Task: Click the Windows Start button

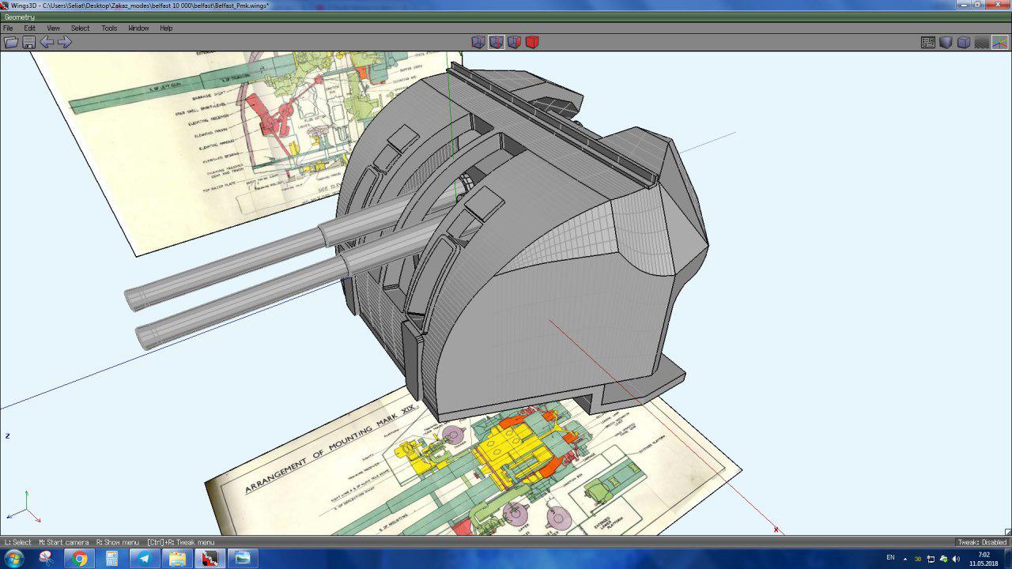Action: pyautogui.click(x=13, y=559)
